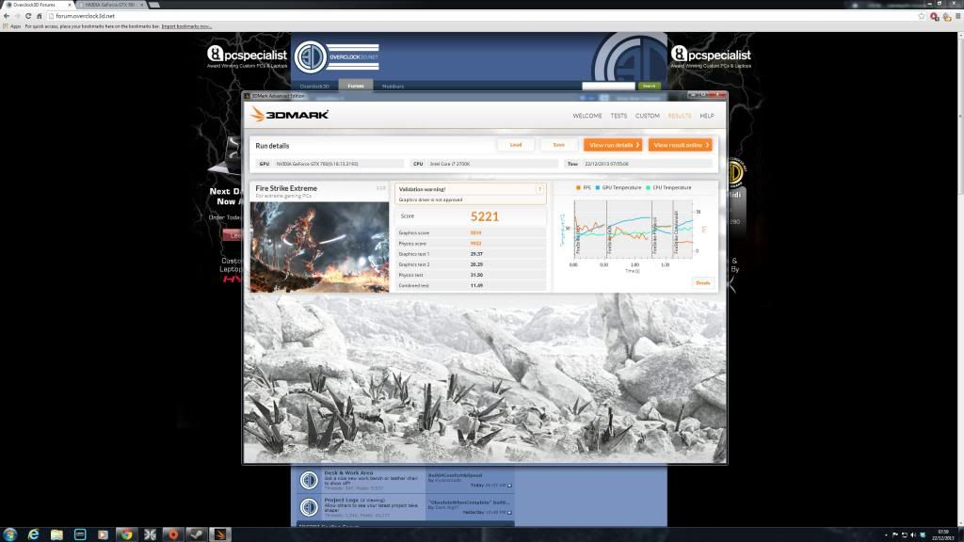Click the Save result button
Image resolution: width=964 pixels, height=542 pixels.
558,145
